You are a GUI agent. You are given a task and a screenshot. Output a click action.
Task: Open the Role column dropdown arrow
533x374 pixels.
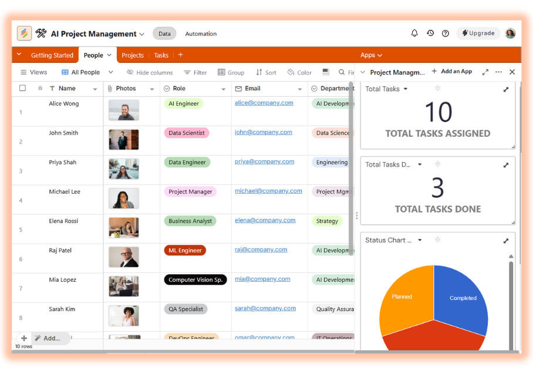tap(223, 89)
